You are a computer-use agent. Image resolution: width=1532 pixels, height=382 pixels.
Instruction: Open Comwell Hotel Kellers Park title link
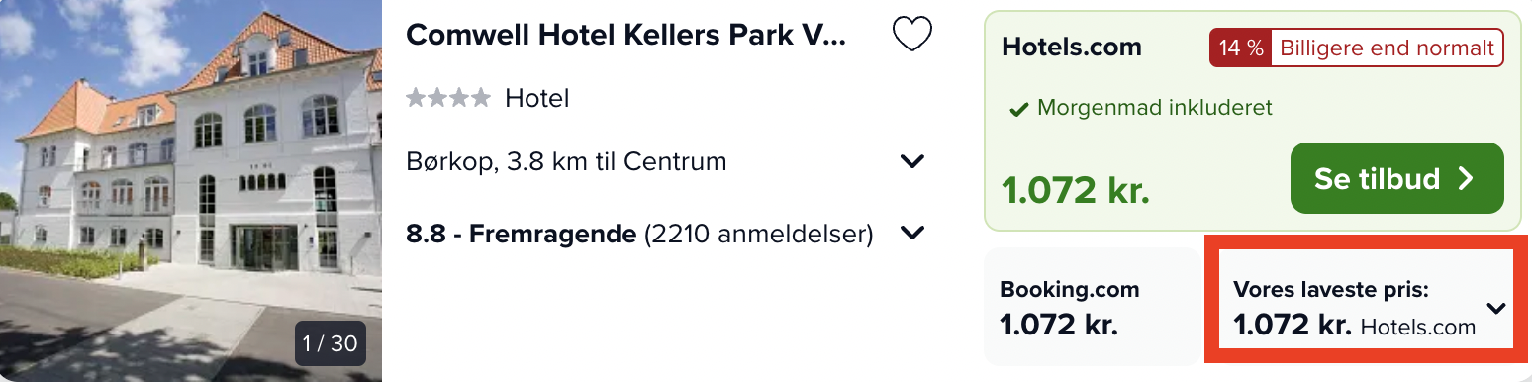point(626,35)
